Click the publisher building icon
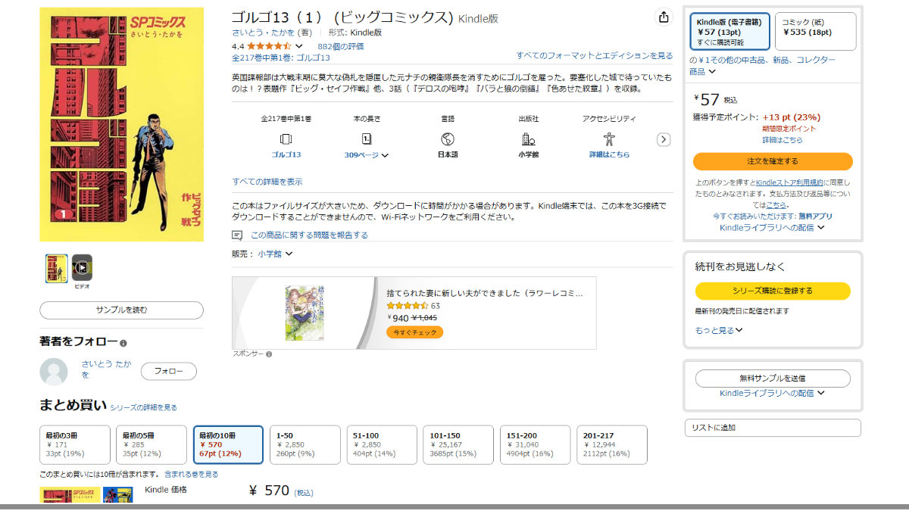 (x=528, y=139)
